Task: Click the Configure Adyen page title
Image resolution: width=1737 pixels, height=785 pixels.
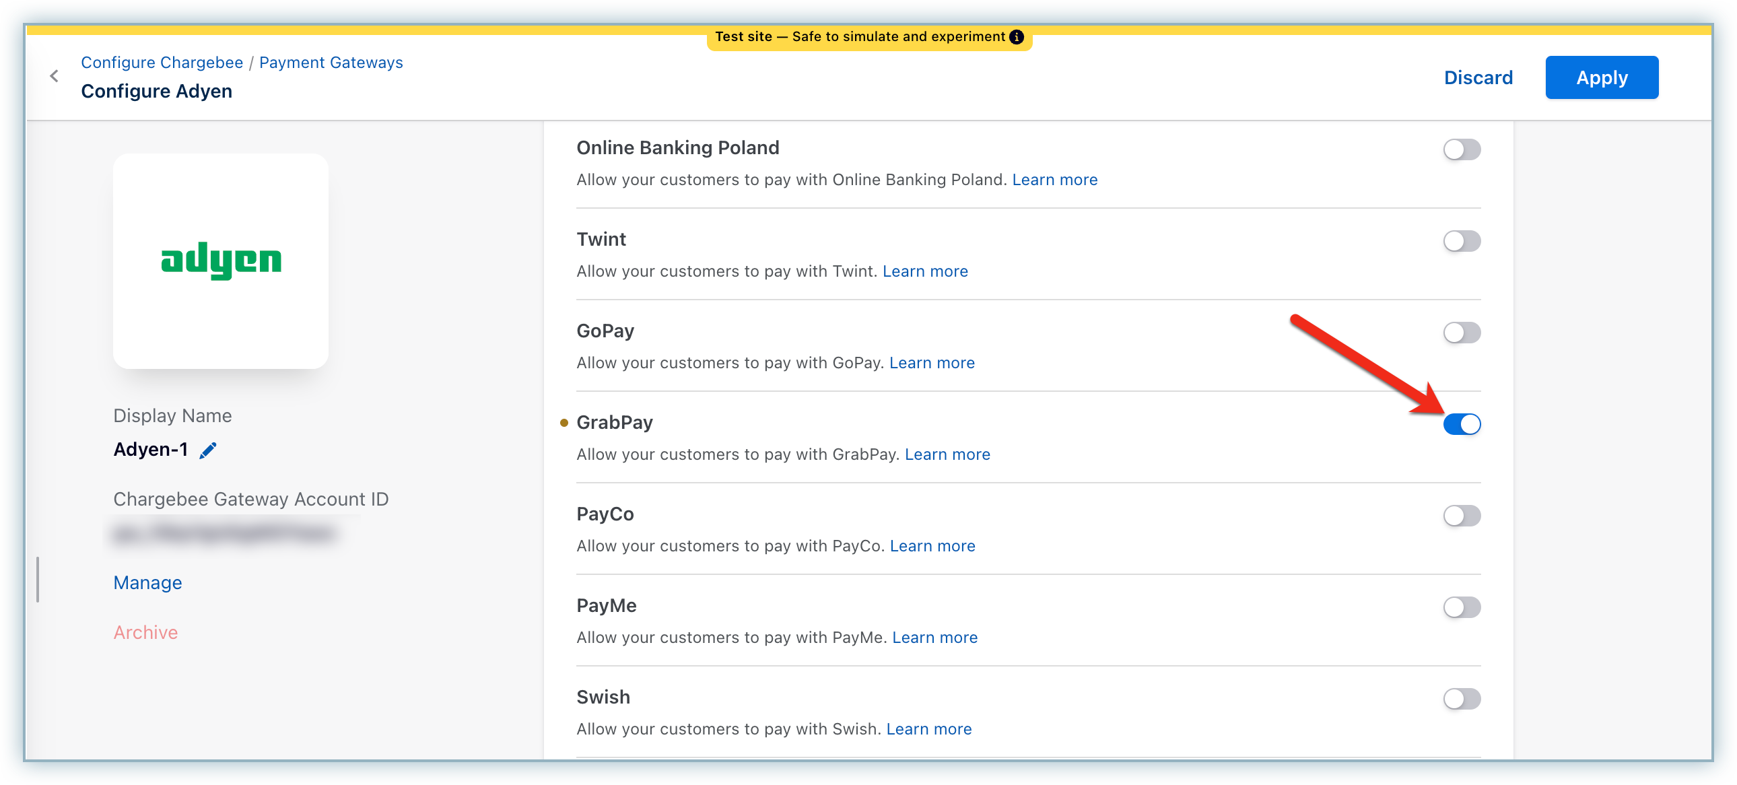Action: click(x=156, y=91)
